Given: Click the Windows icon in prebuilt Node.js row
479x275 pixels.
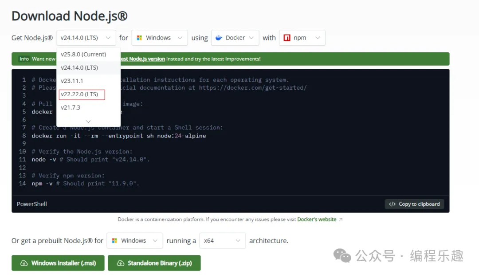Looking at the screenshot, I should [115, 240].
